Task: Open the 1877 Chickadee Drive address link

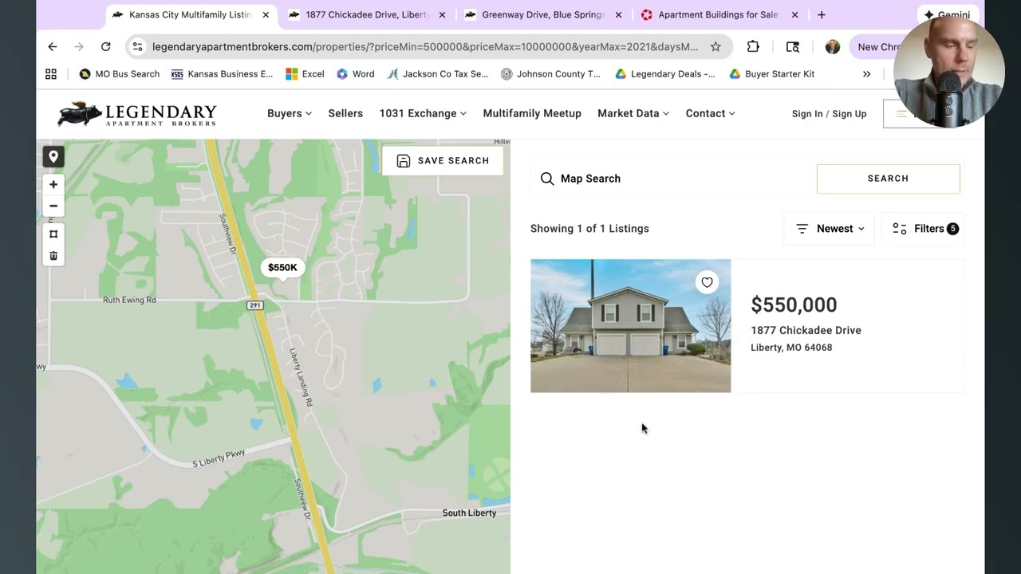Action: (806, 330)
